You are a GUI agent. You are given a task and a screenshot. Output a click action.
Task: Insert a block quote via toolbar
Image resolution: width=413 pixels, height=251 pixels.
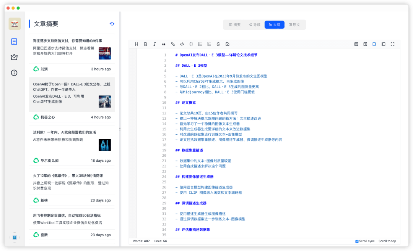164,44
